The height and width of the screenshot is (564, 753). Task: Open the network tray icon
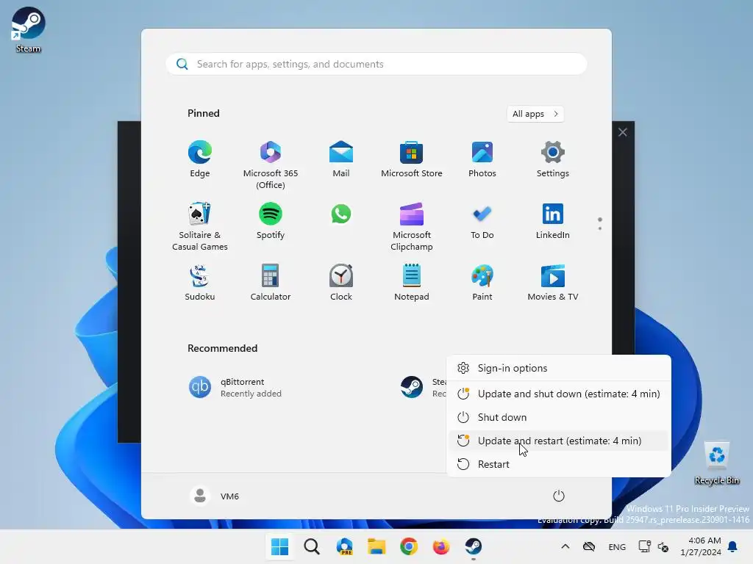[x=644, y=546]
